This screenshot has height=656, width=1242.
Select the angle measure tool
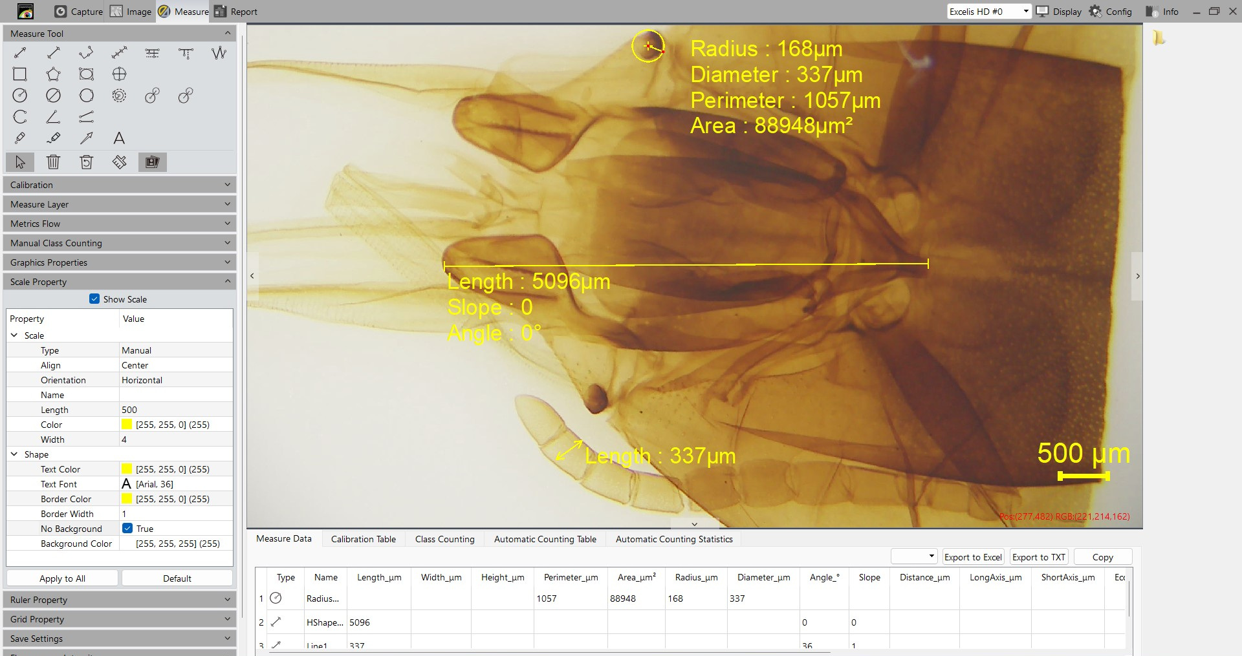tap(54, 117)
